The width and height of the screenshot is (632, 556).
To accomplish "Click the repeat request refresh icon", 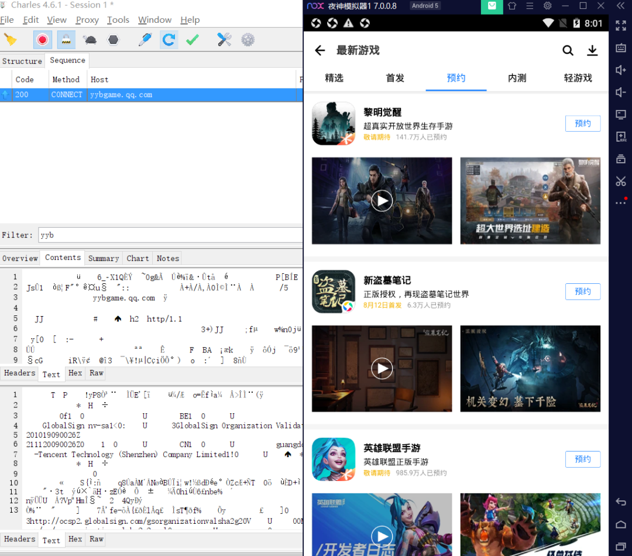I will point(169,40).
